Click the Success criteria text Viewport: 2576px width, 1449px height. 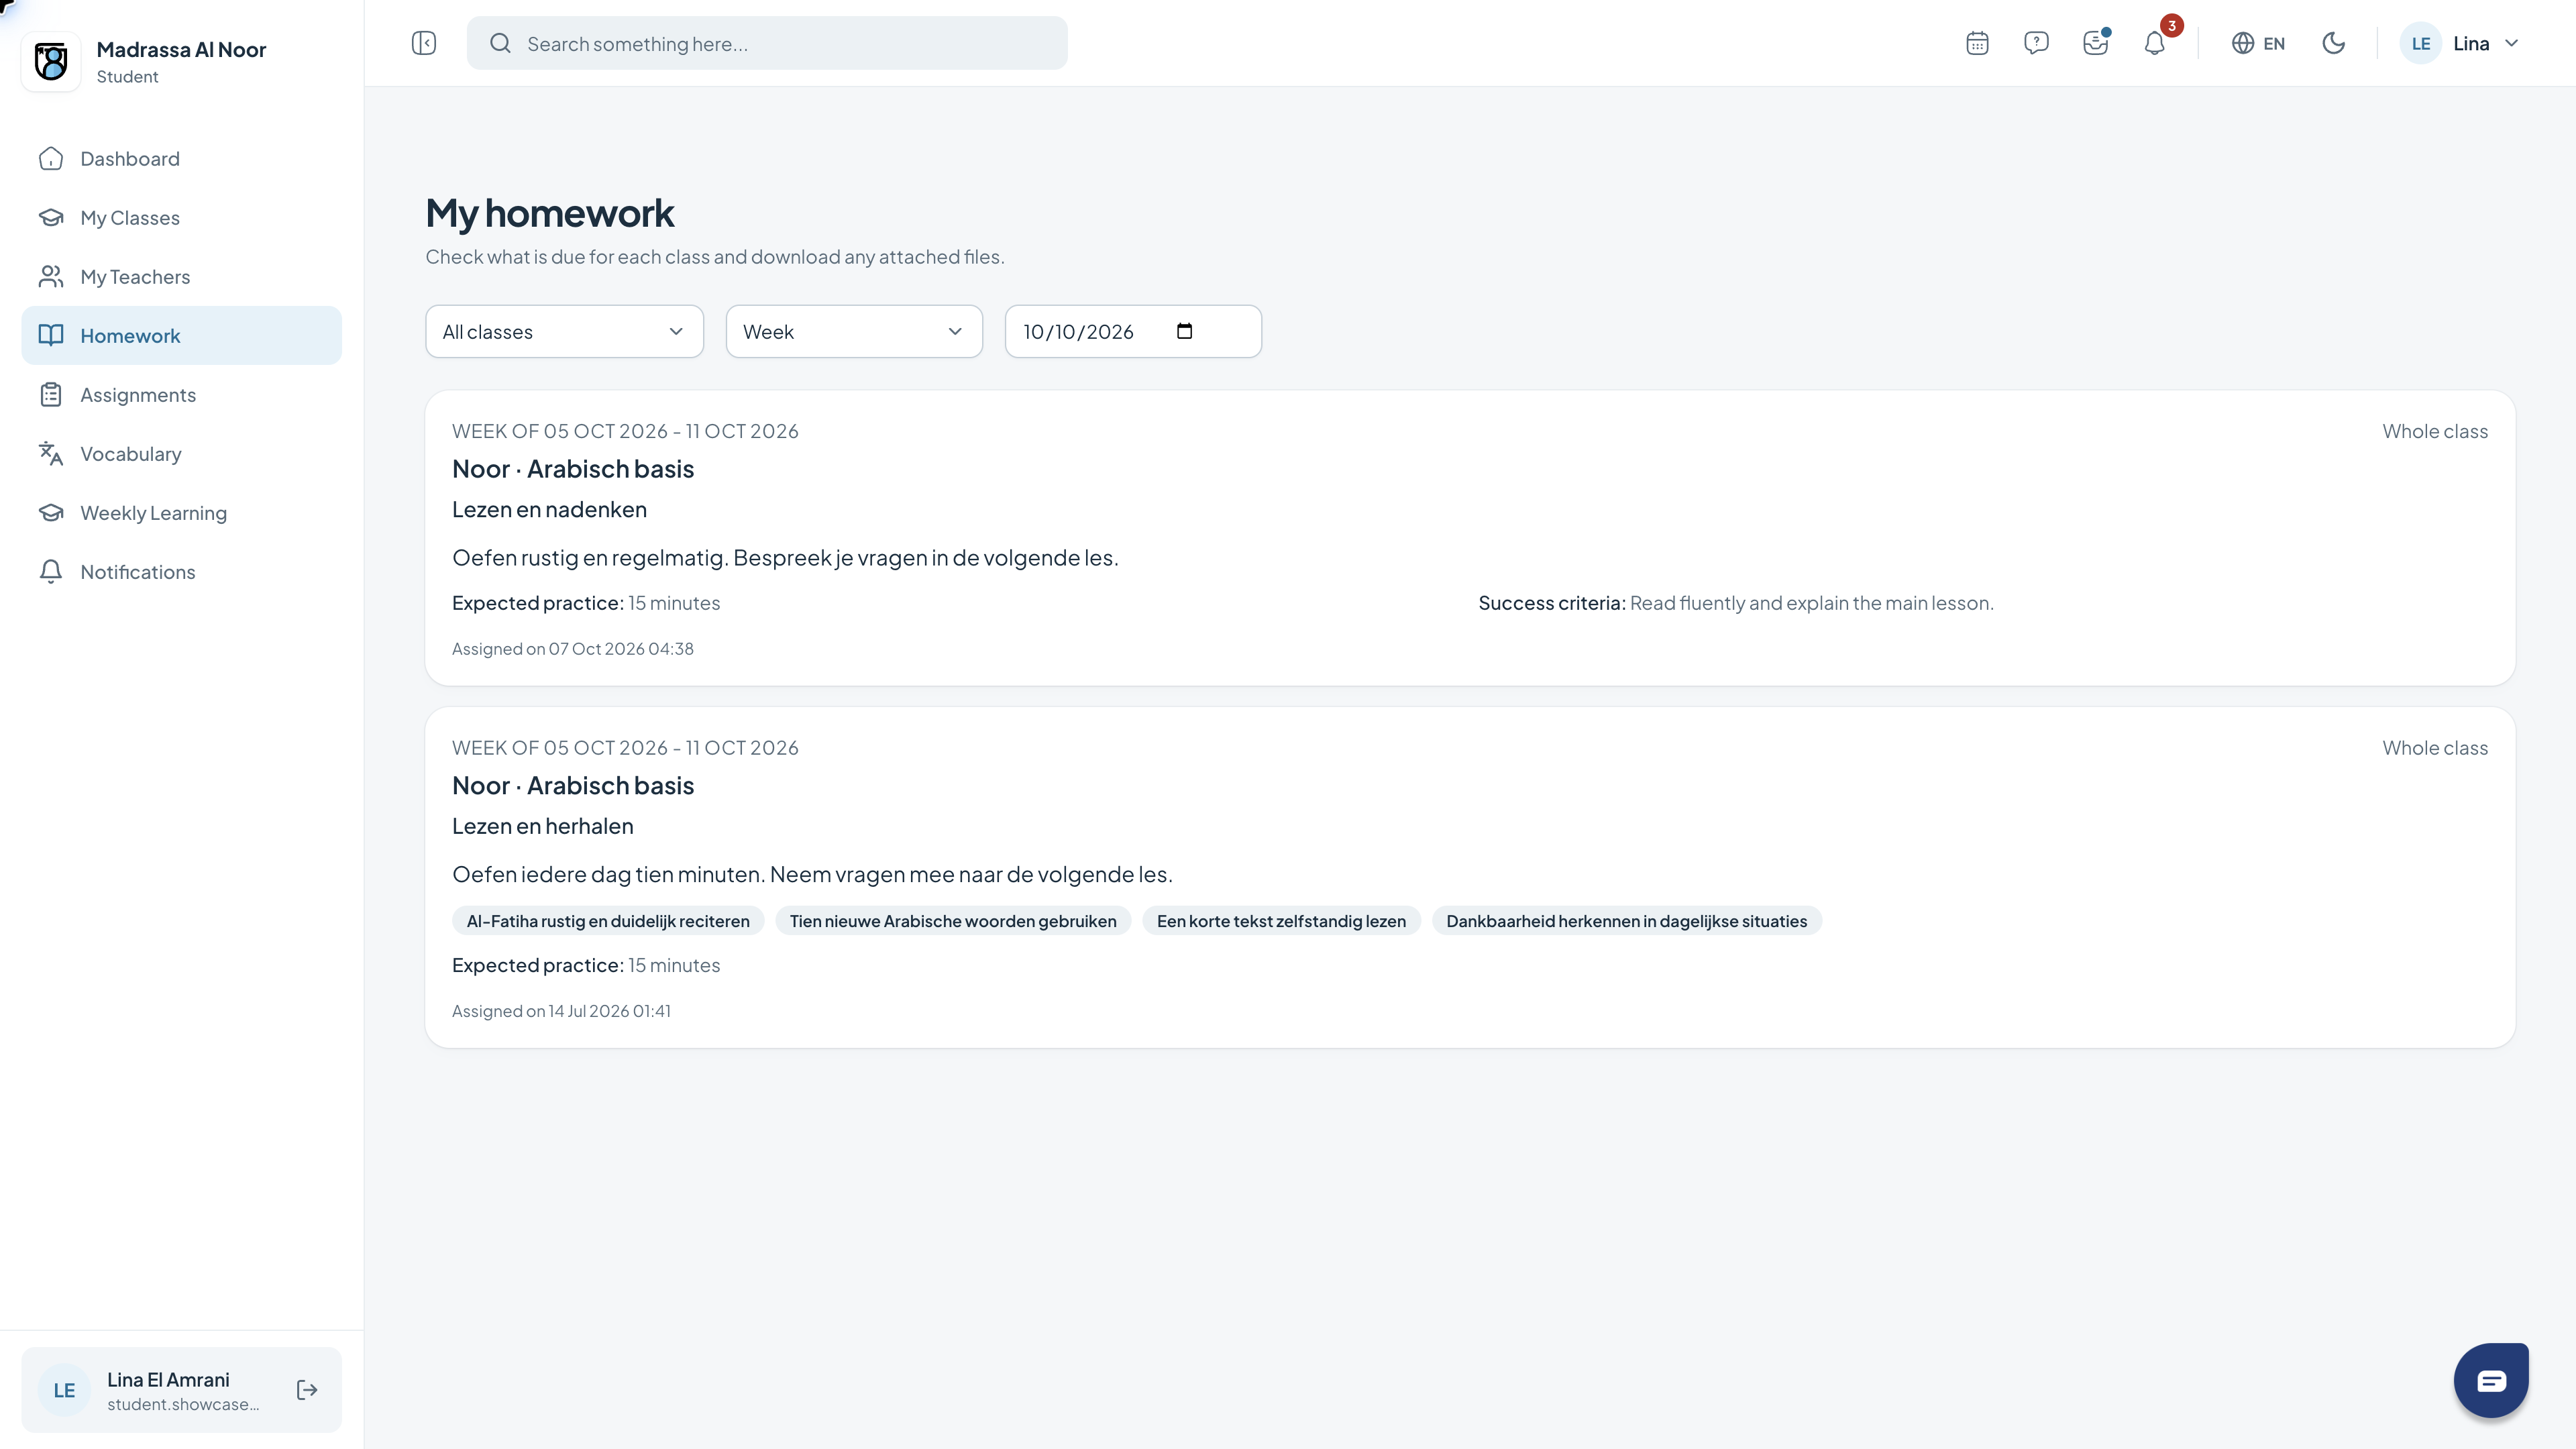1736,603
